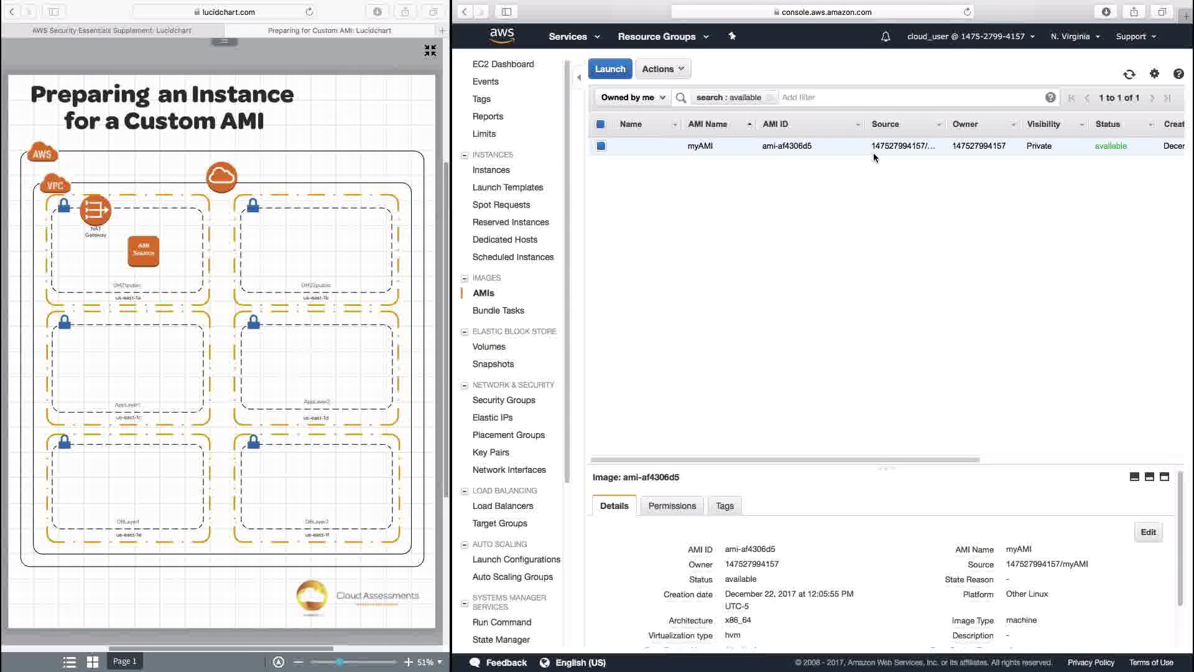The height and width of the screenshot is (672, 1194).
Task: Click the refresh AMI list icon
Action: point(1129,74)
